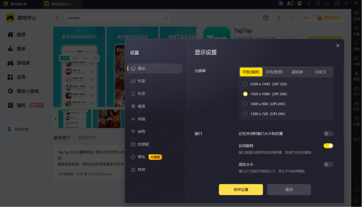362x207 pixels.
Task: Click the screenshot carousel left arrow
Action: pyautogui.click(x=55, y=119)
